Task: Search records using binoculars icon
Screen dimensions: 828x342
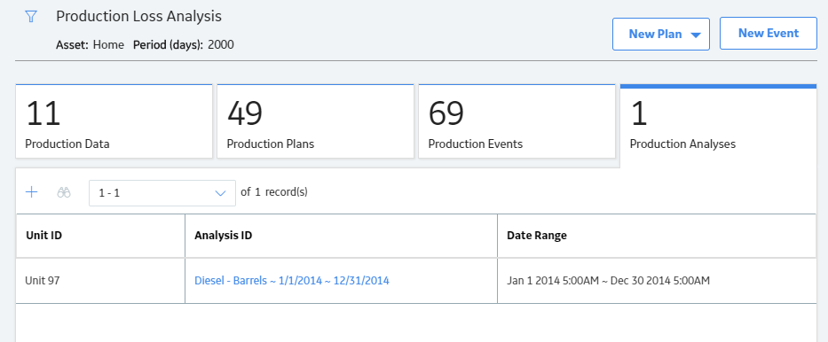Action: 64,192
